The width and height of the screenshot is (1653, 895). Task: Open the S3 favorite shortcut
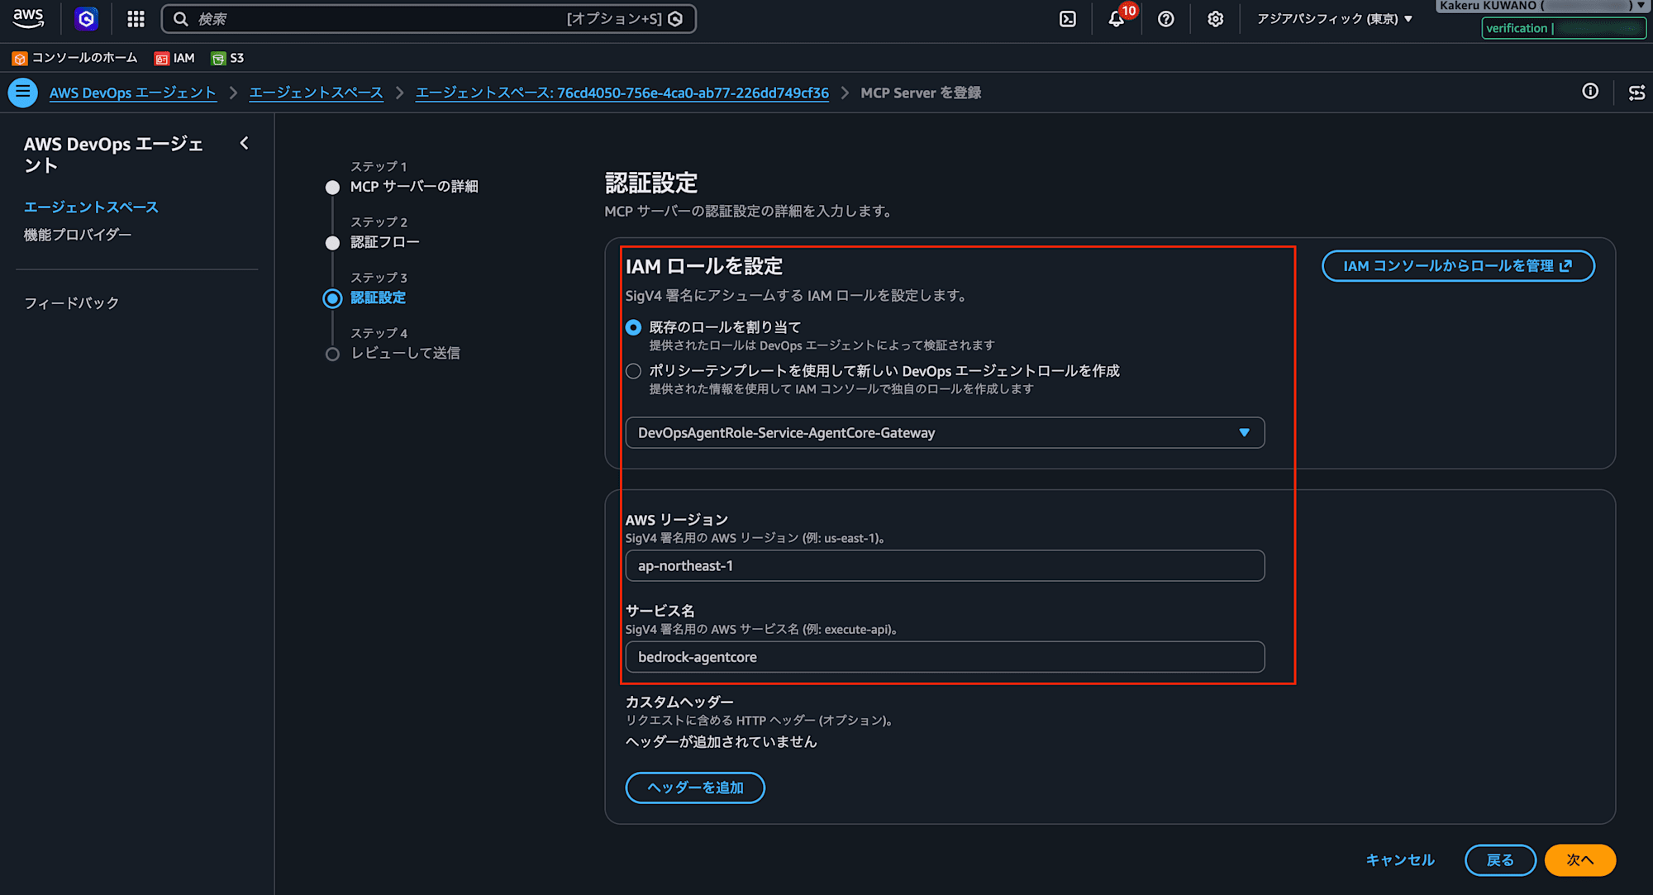(x=228, y=58)
